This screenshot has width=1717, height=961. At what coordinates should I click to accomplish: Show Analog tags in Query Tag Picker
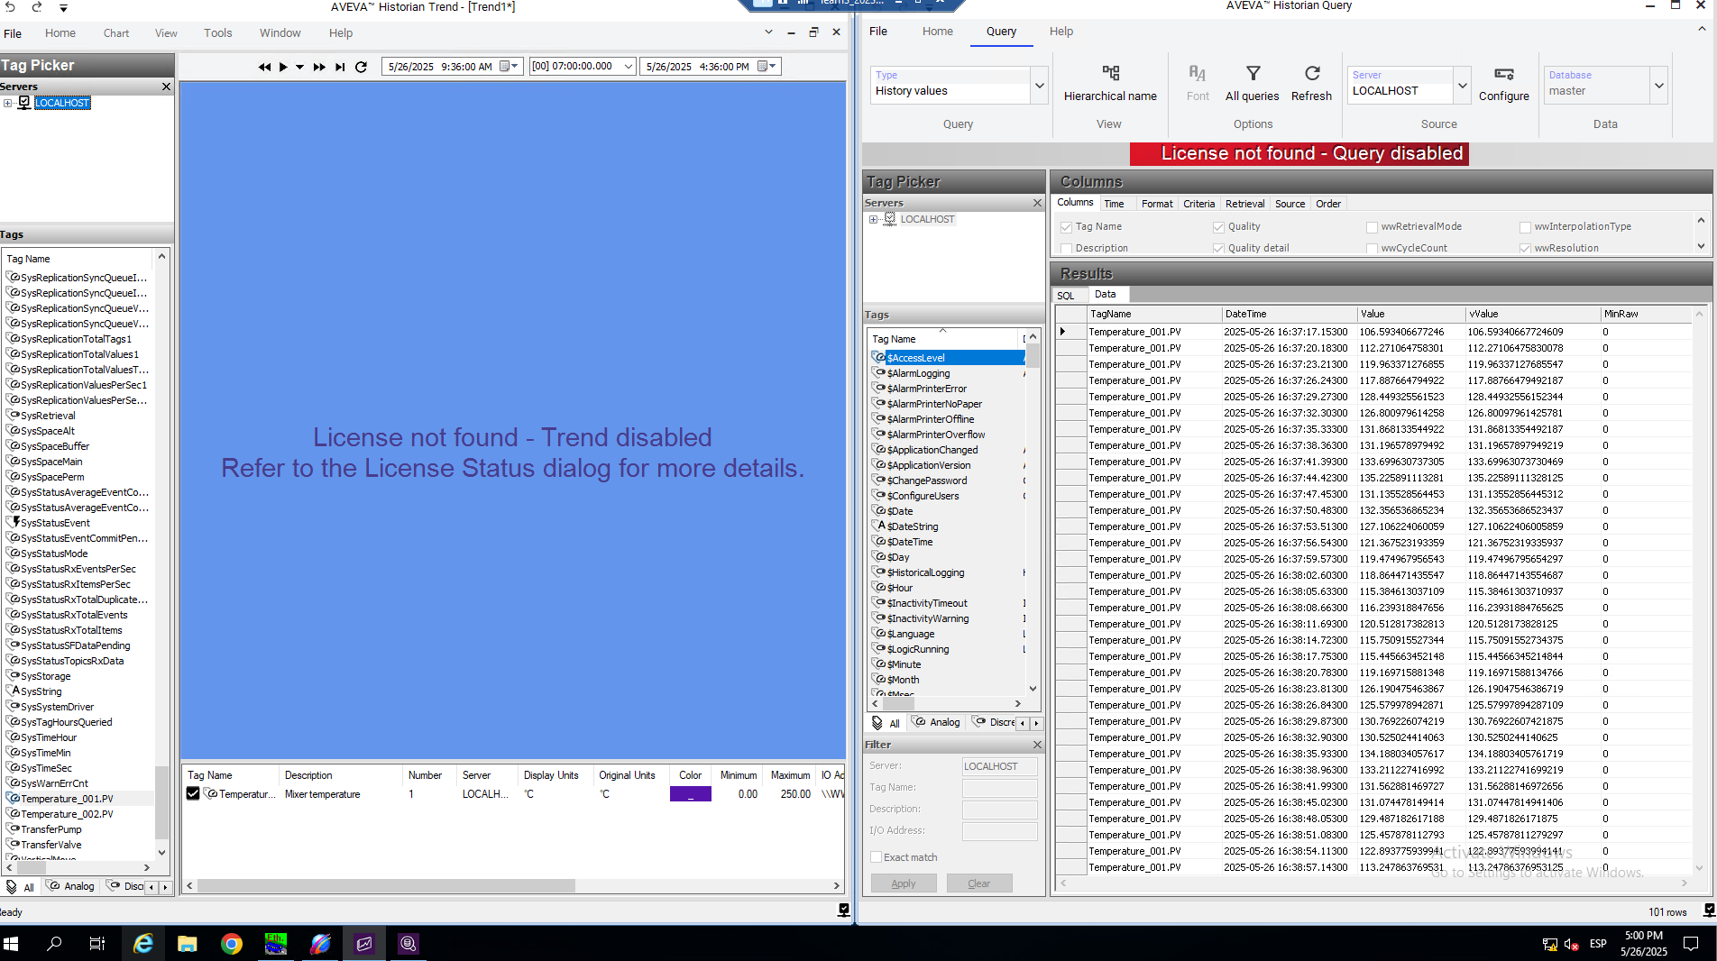coord(937,722)
